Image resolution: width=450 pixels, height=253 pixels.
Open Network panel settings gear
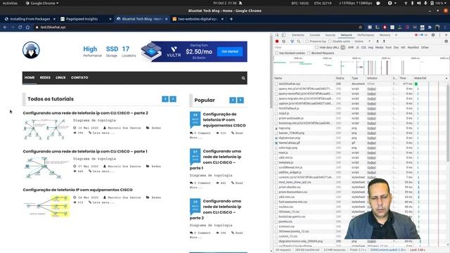(446, 41)
